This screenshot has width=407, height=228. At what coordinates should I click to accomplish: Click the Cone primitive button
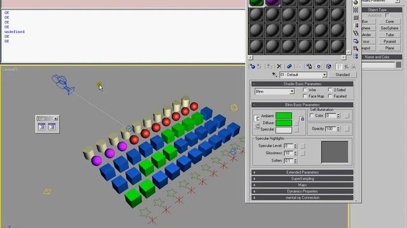(390, 22)
